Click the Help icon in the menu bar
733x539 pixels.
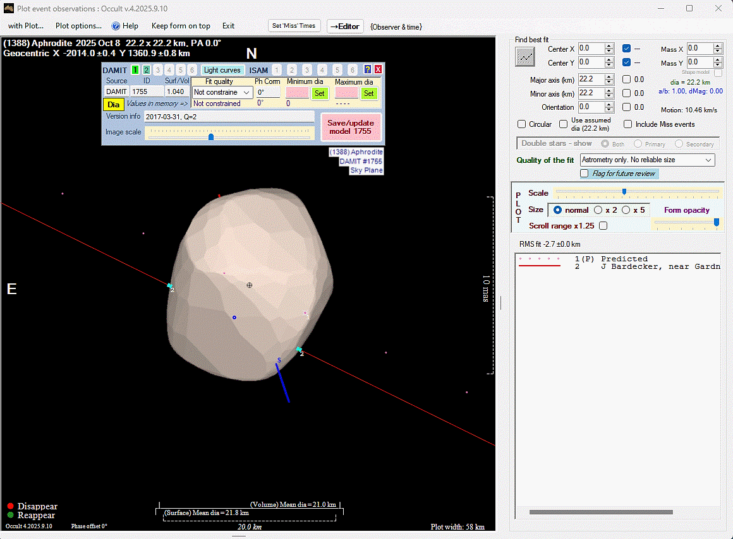(x=116, y=26)
